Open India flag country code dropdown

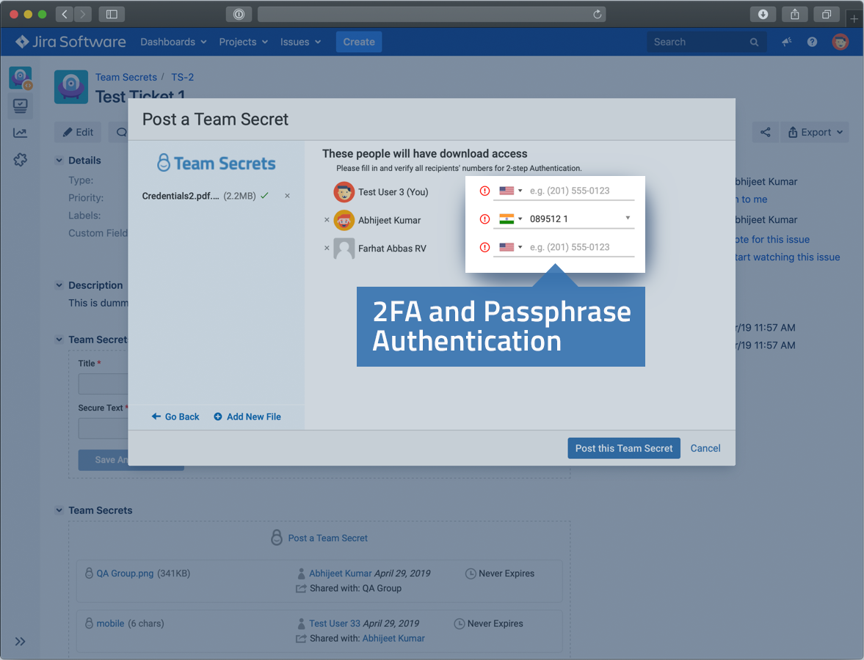pyautogui.click(x=510, y=219)
